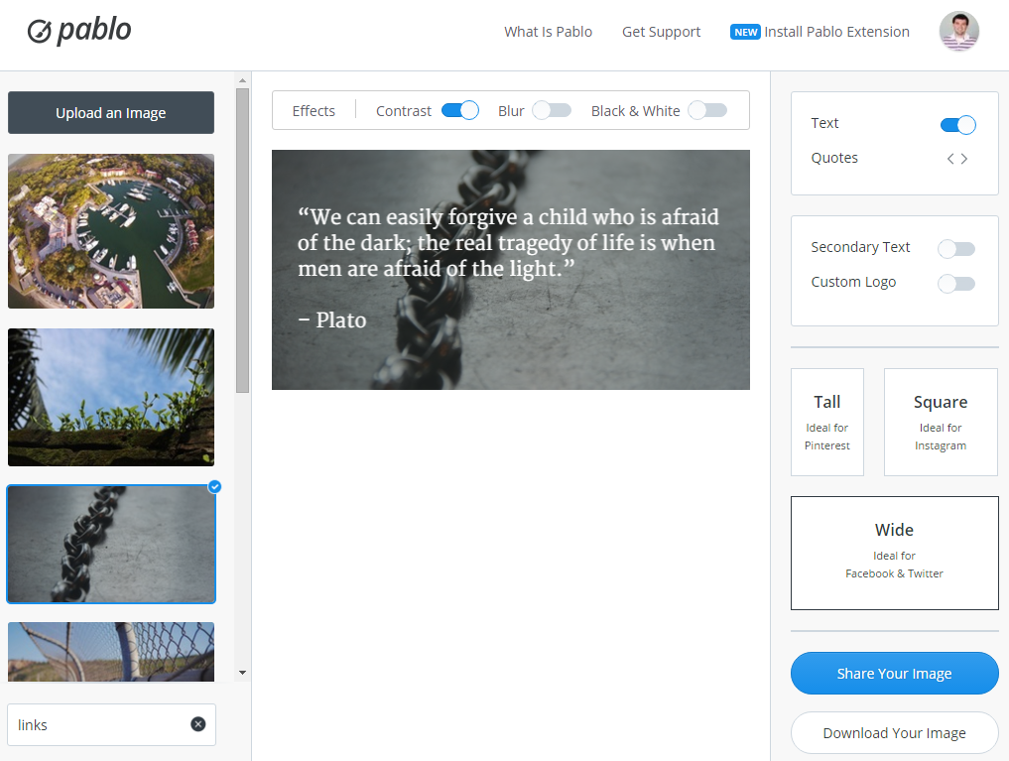The height and width of the screenshot is (761, 1009).
Task: Open the What Is Pablo page
Action: [548, 31]
